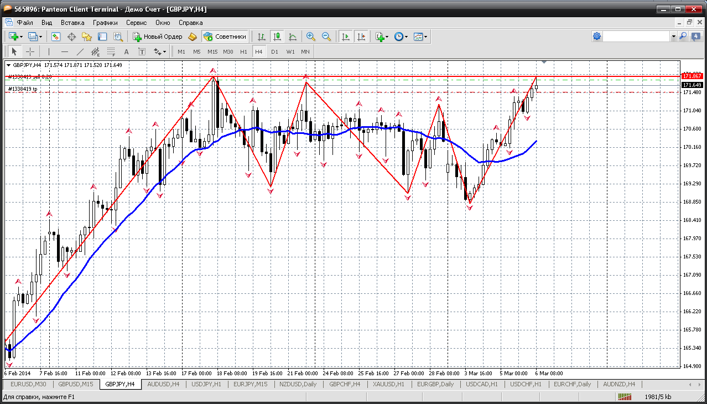Select the Crosshair tool

[x=30, y=51]
